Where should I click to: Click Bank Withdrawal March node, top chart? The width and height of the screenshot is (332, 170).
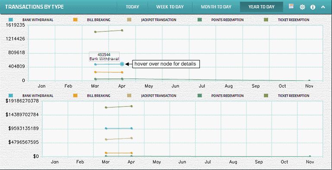pos(95,64)
